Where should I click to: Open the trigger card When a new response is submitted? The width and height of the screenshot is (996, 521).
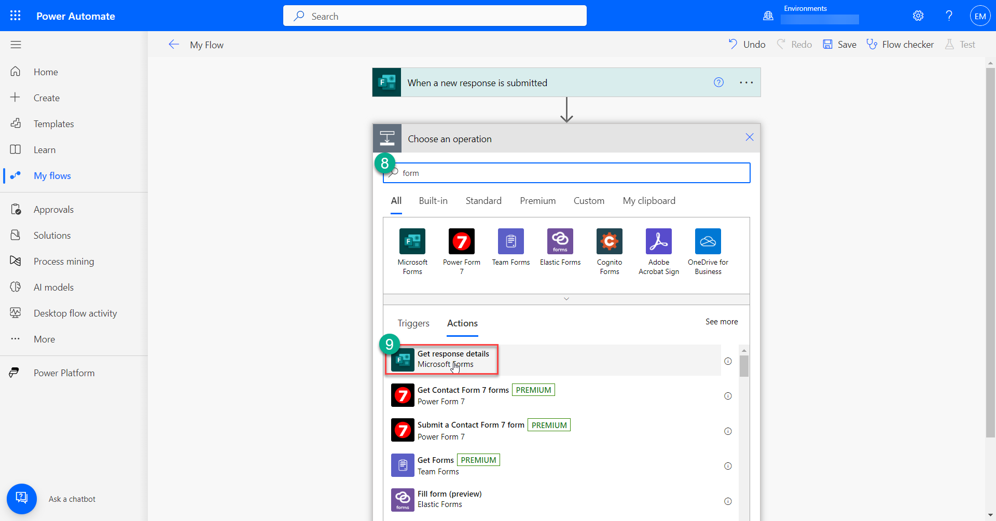566,83
